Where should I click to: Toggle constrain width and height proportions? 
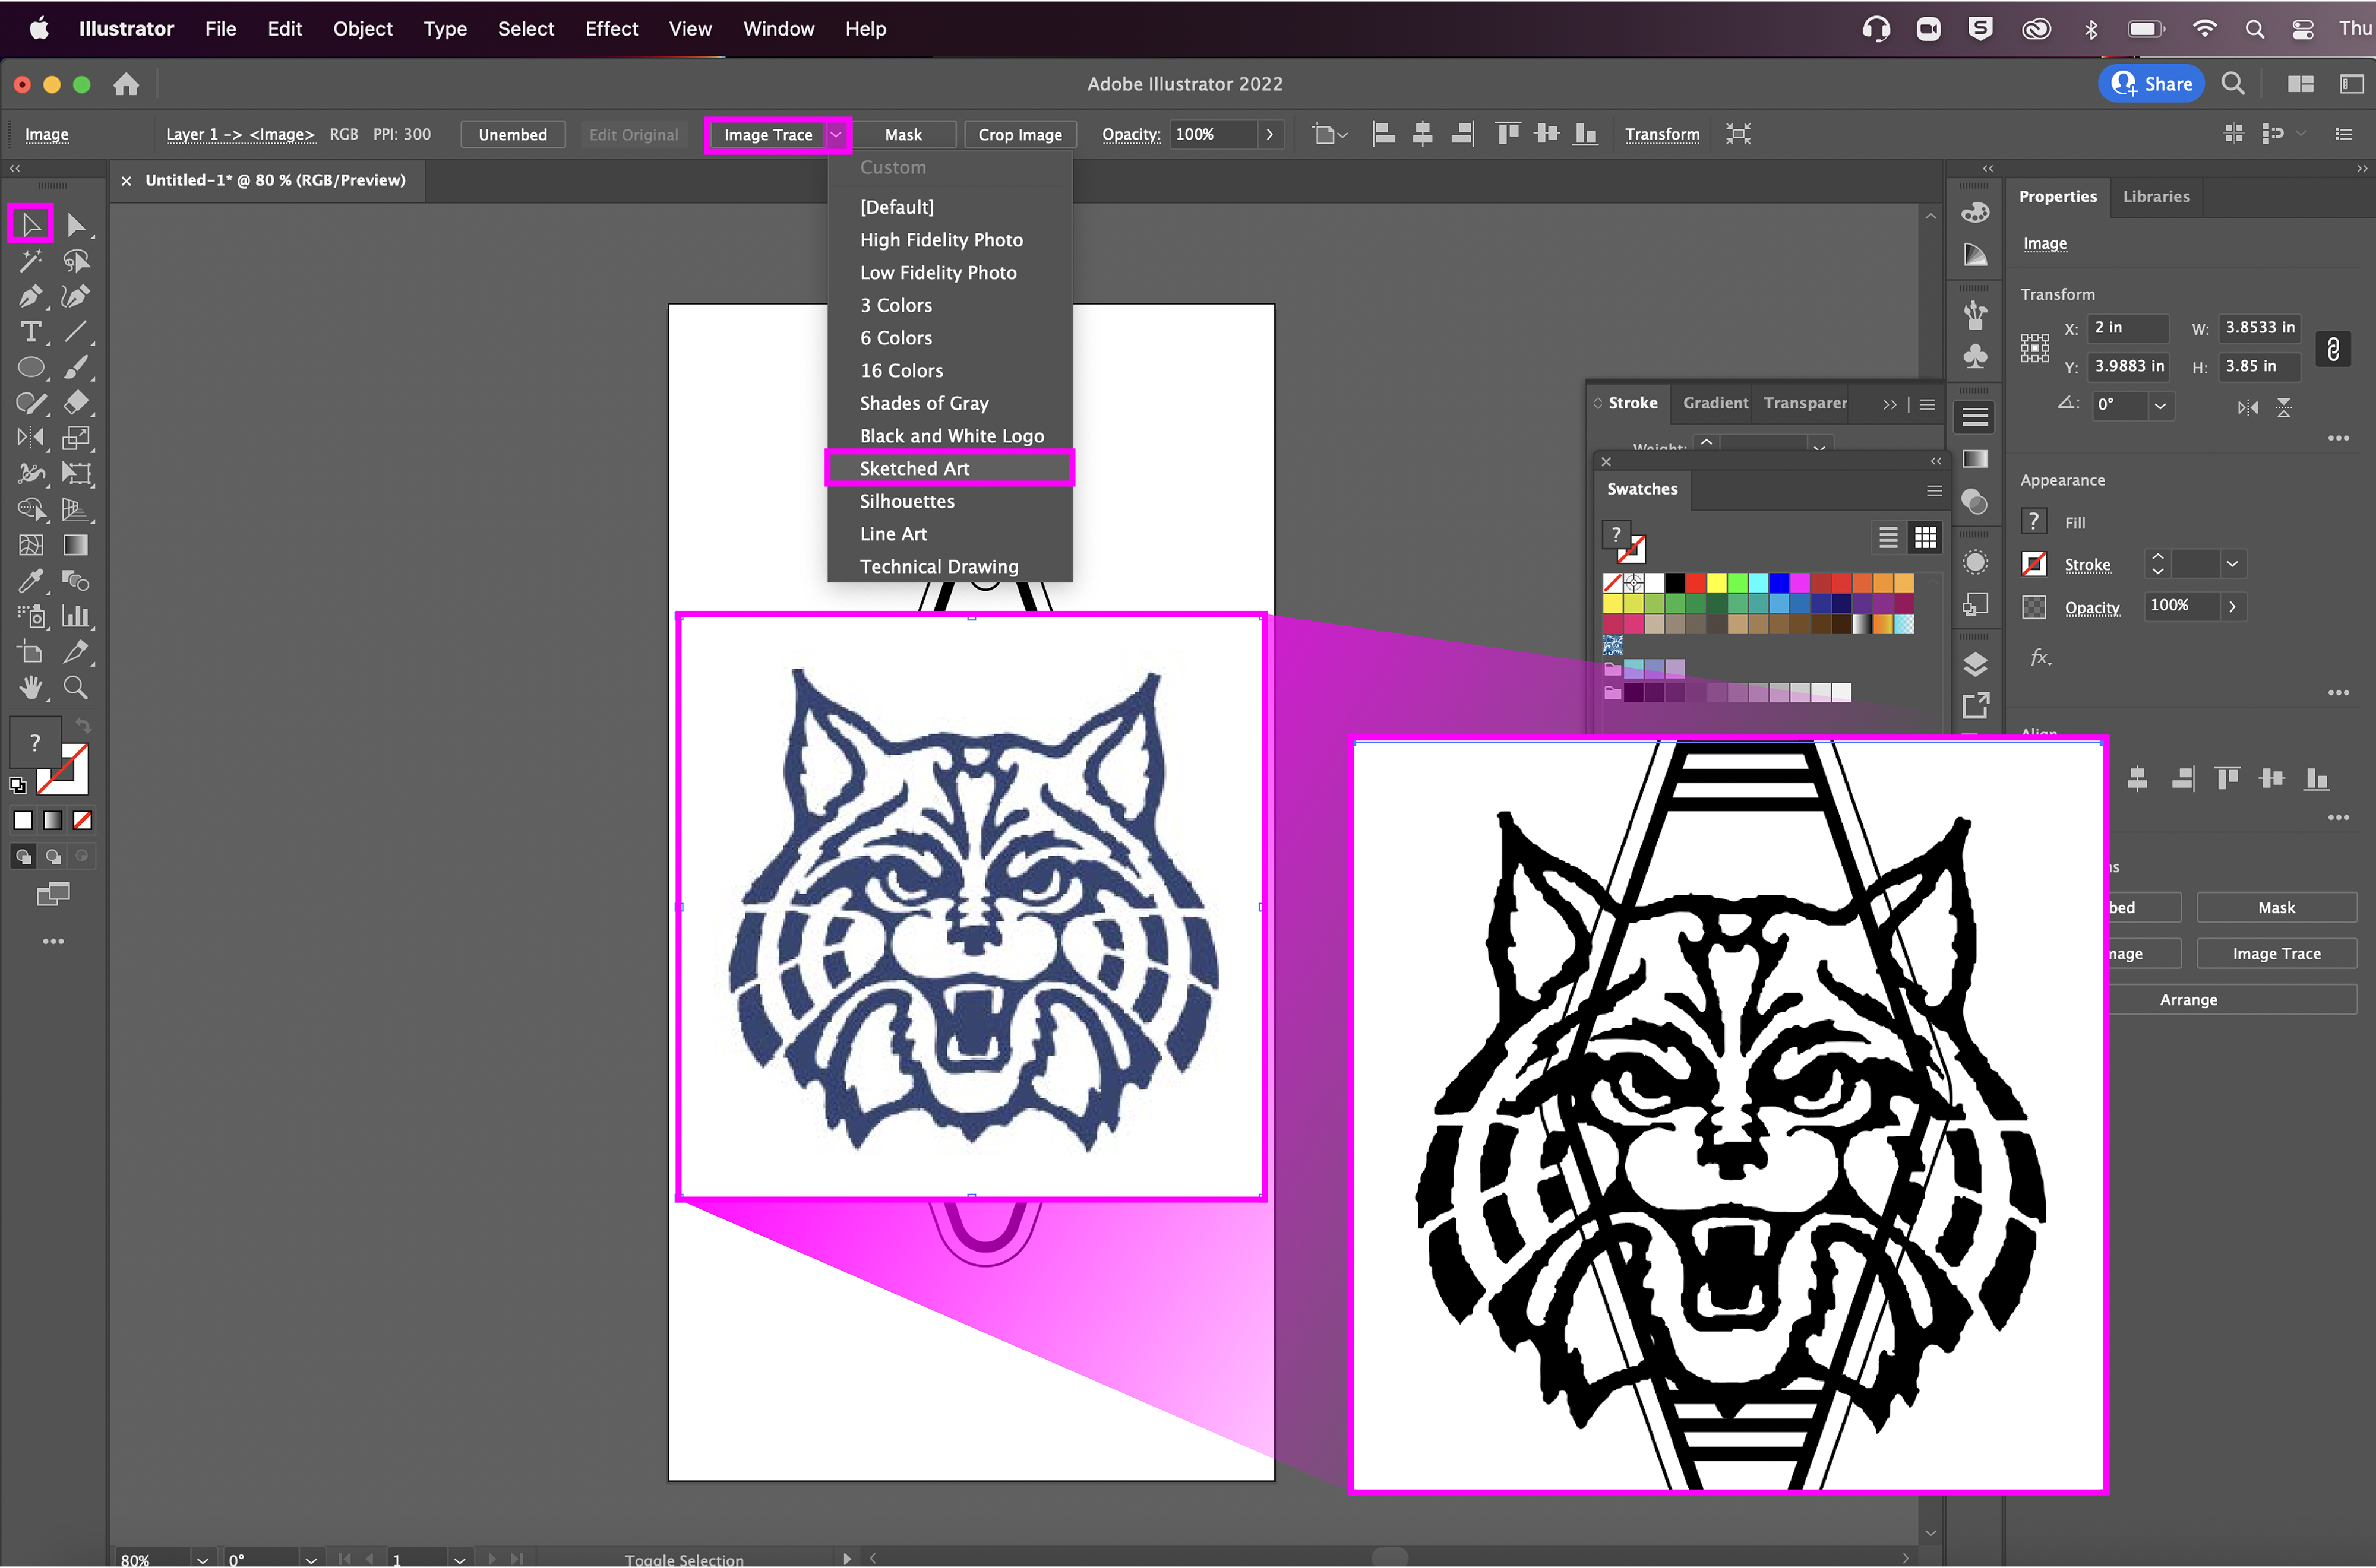click(2333, 349)
